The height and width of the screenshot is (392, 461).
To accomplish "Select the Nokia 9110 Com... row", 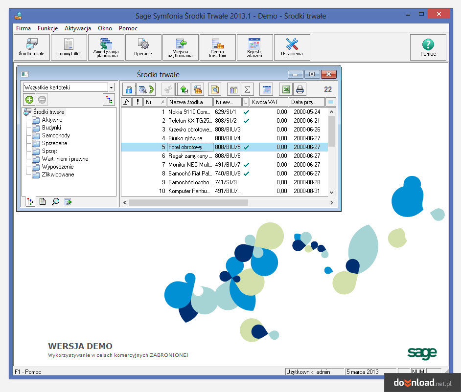I will [225, 112].
